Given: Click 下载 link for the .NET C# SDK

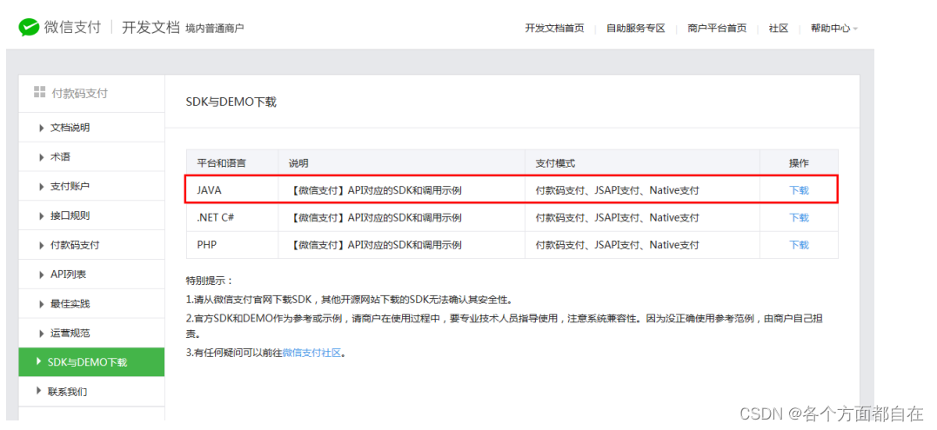Looking at the screenshot, I should pos(799,218).
